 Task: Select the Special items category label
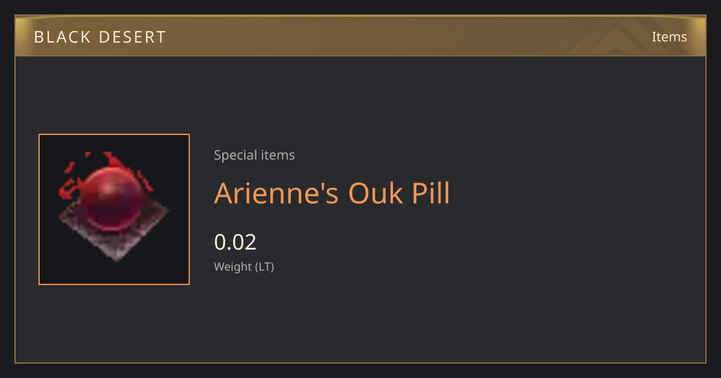pyautogui.click(x=254, y=155)
